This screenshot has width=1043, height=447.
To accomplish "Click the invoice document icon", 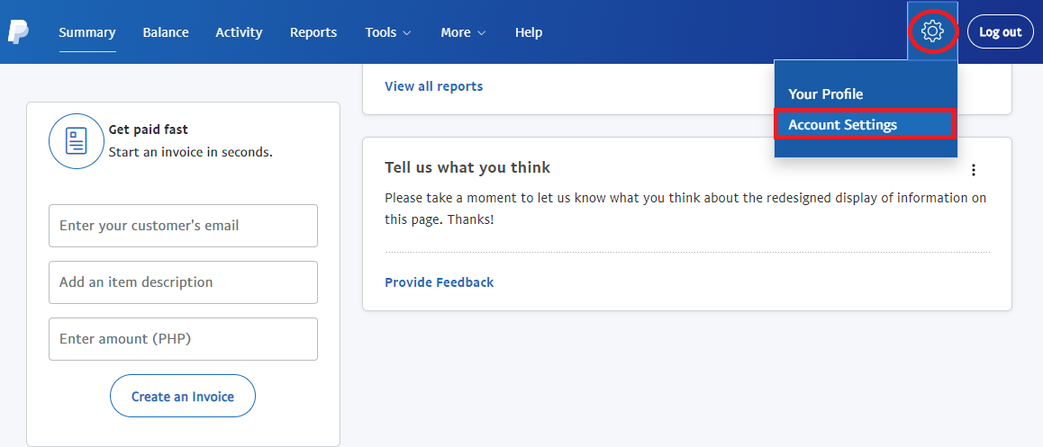I will point(77,141).
